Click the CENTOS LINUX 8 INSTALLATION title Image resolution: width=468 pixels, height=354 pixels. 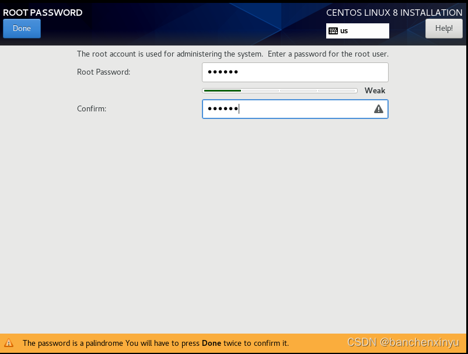[x=394, y=12]
